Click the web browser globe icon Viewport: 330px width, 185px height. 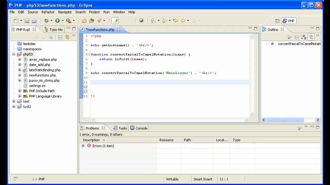[141, 21]
